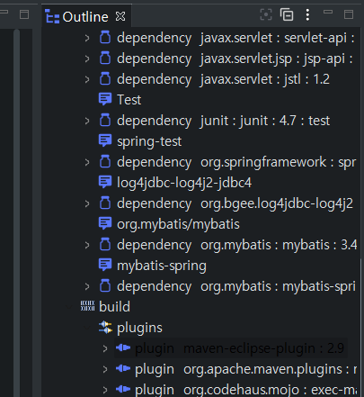Select the 'log4jdbc-log4j2-jdbc4' comment row
Viewport: 364px width, 397px height.
pos(184,183)
